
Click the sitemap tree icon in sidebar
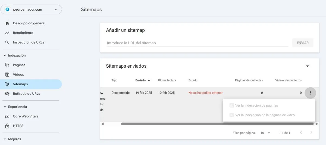[x=7, y=84]
